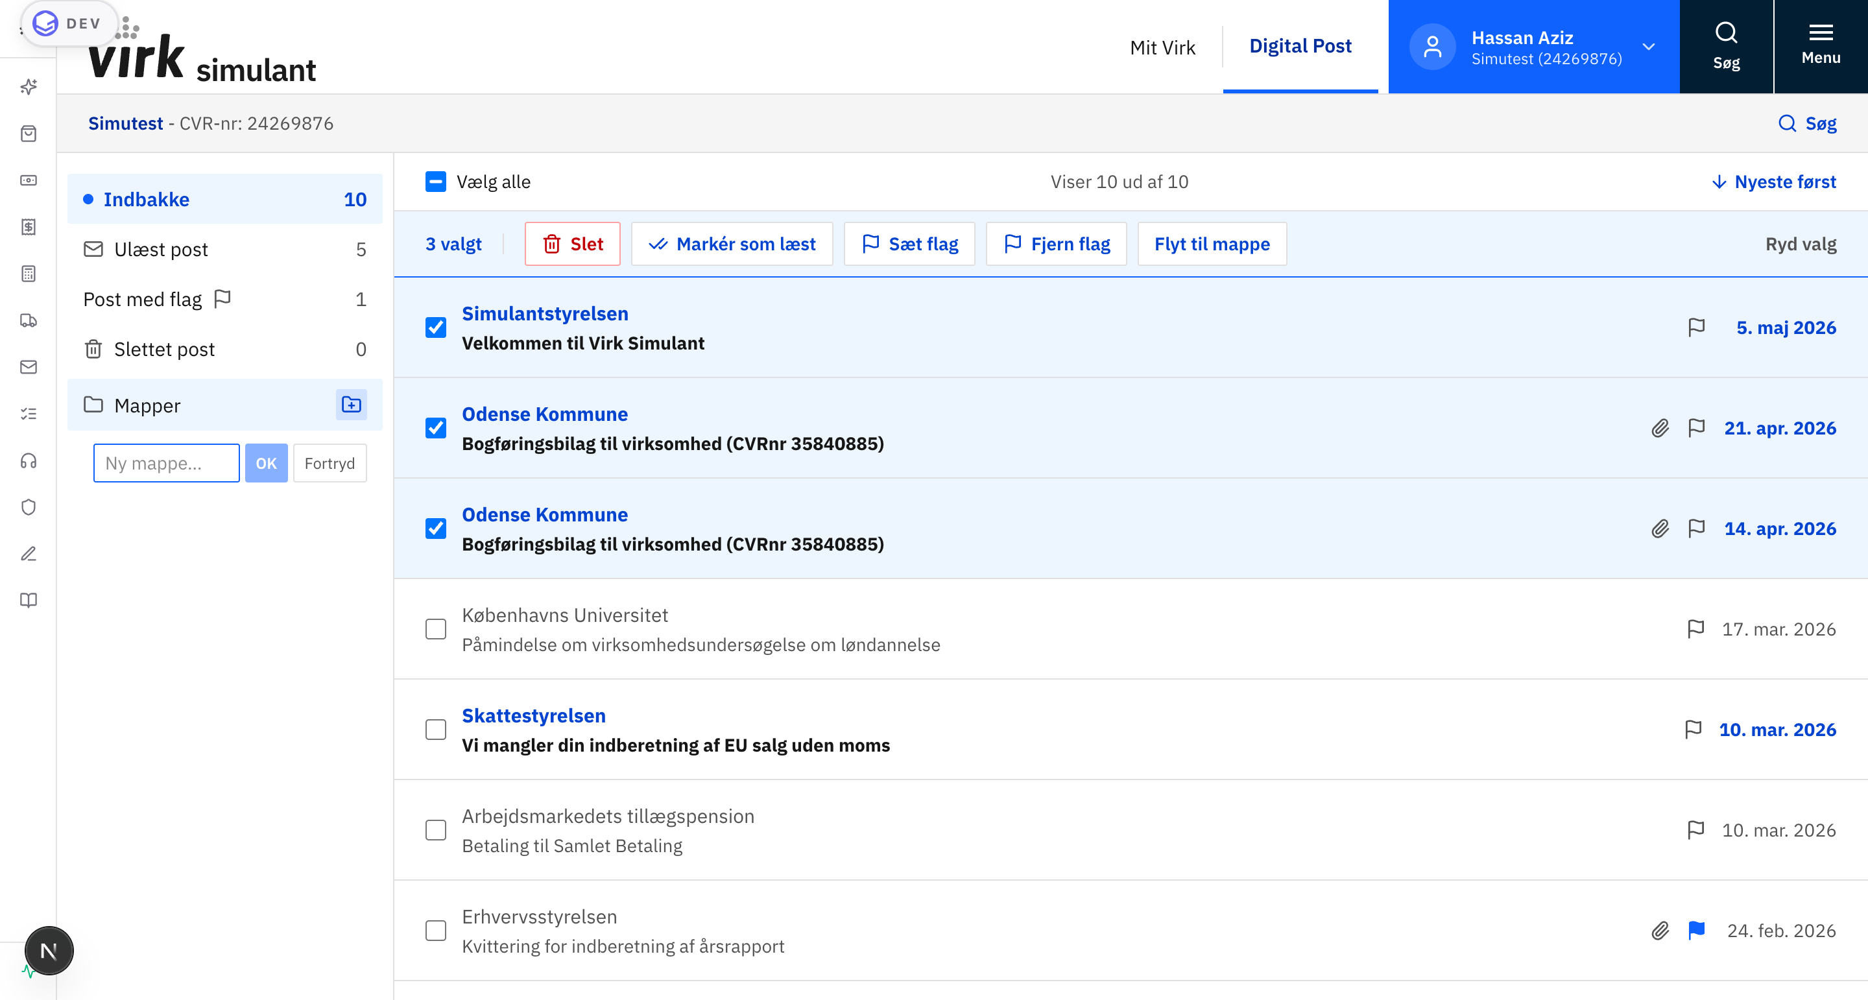Open the envelope mail sidebar icon

29,367
